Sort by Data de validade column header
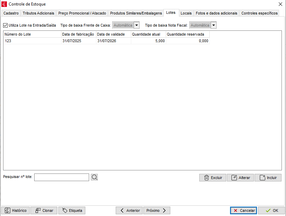286x216 pixels. [113, 34]
